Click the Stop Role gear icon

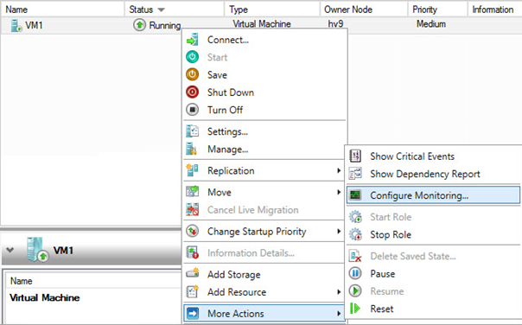click(355, 234)
